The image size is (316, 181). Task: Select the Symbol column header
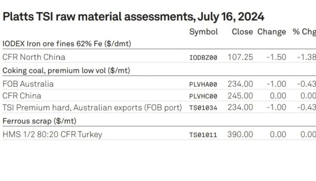click(x=204, y=32)
